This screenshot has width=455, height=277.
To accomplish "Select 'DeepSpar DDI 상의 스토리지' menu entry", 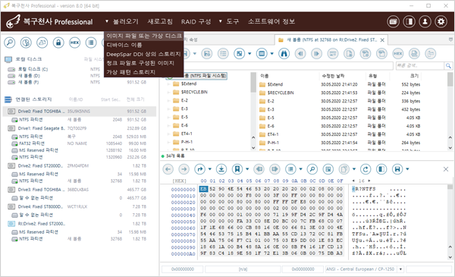I will tap(143, 54).
